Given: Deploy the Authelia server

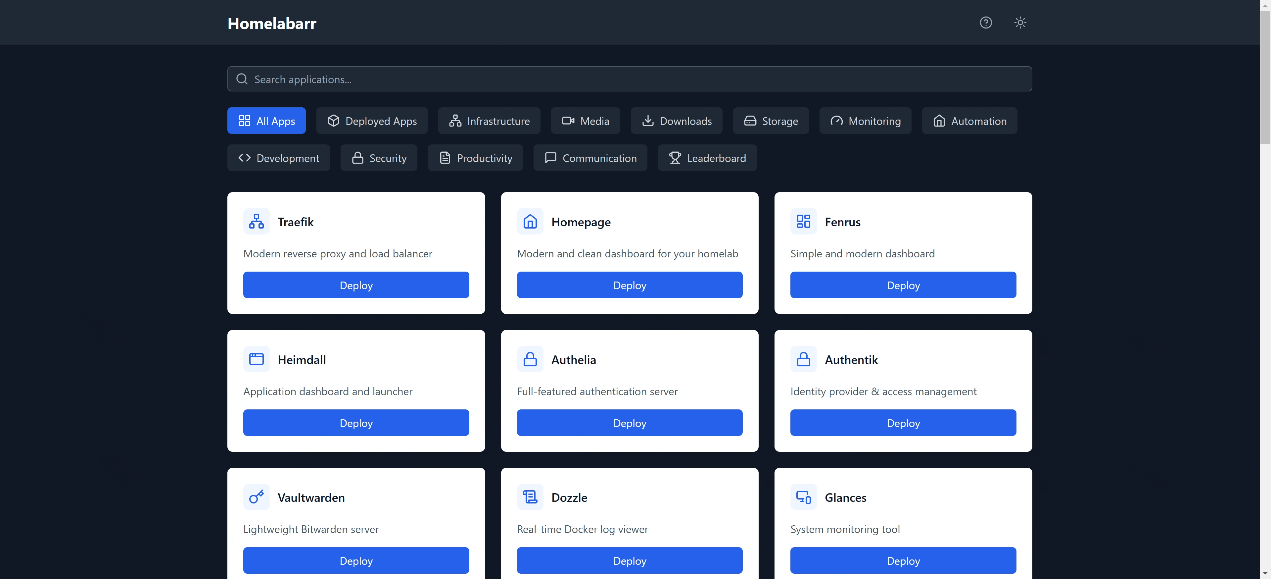Looking at the screenshot, I should [x=630, y=423].
